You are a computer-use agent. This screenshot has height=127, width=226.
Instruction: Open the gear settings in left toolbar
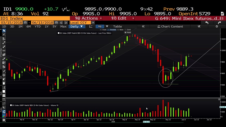point(4,120)
